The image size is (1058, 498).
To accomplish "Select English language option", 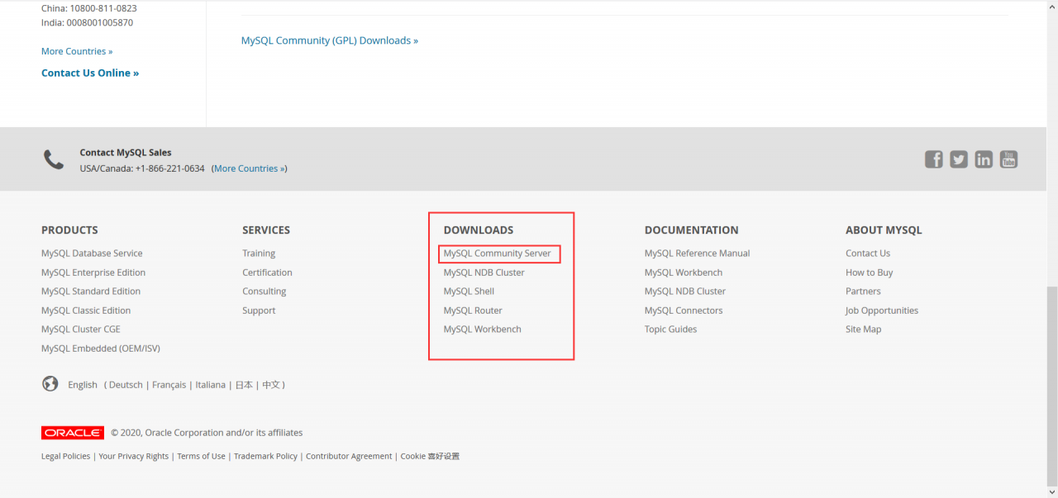I will point(83,385).
